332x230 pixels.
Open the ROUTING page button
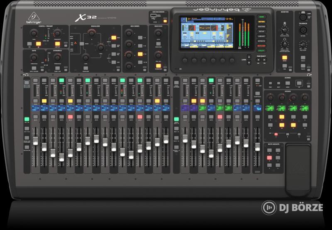(261, 26)
